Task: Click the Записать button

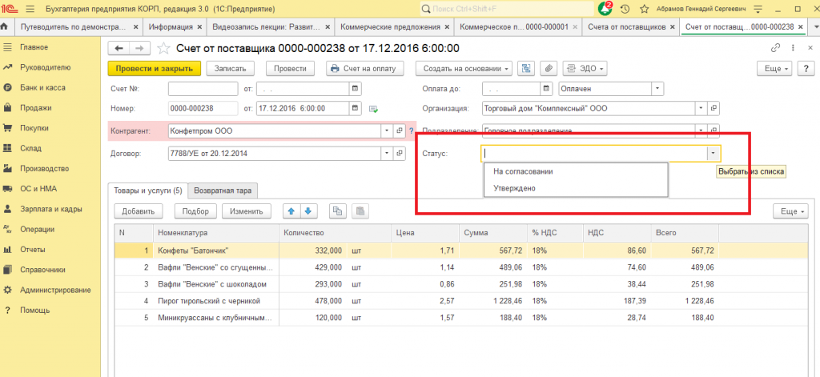Action: 230,69
